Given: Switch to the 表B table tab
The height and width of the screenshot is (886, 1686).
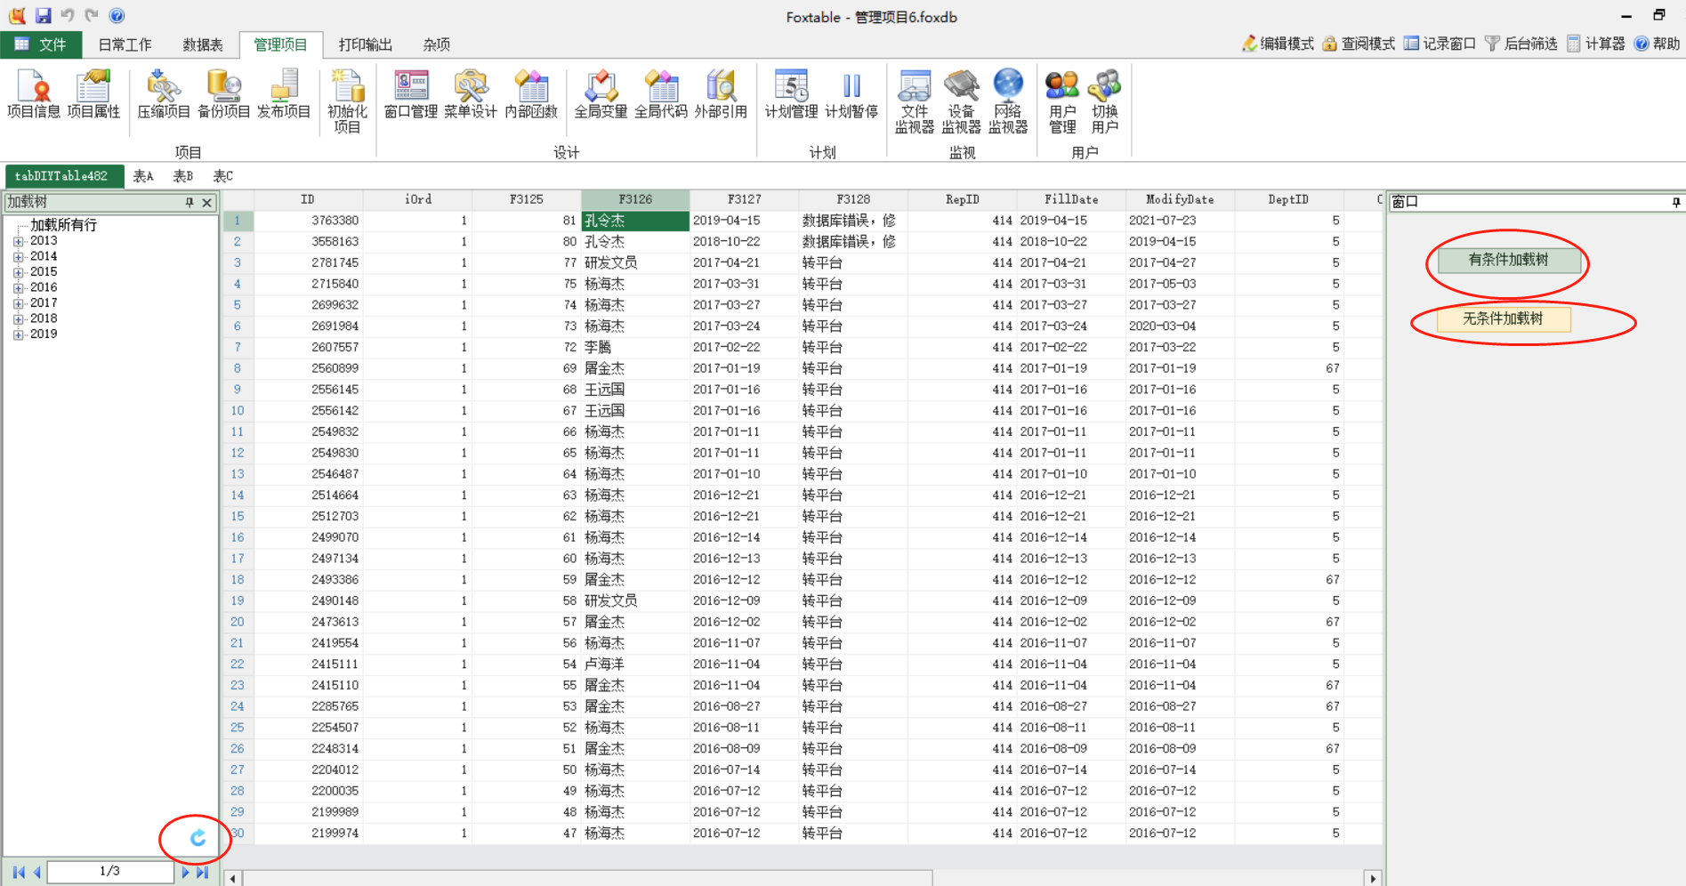Looking at the screenshot, I should (x=182, y=176).
